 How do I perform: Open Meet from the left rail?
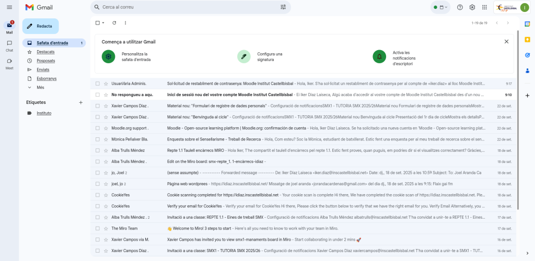coord(9,63)
